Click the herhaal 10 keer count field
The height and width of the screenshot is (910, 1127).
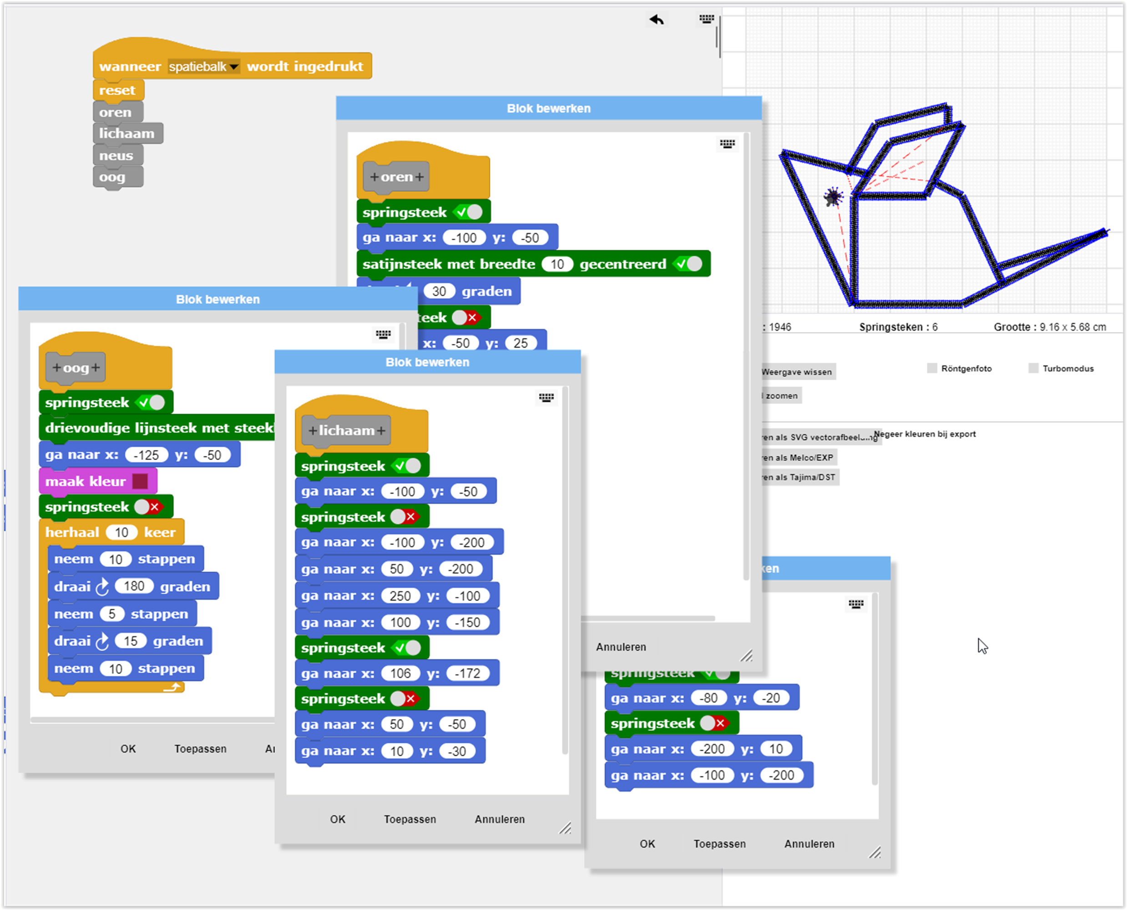[121, 533]
